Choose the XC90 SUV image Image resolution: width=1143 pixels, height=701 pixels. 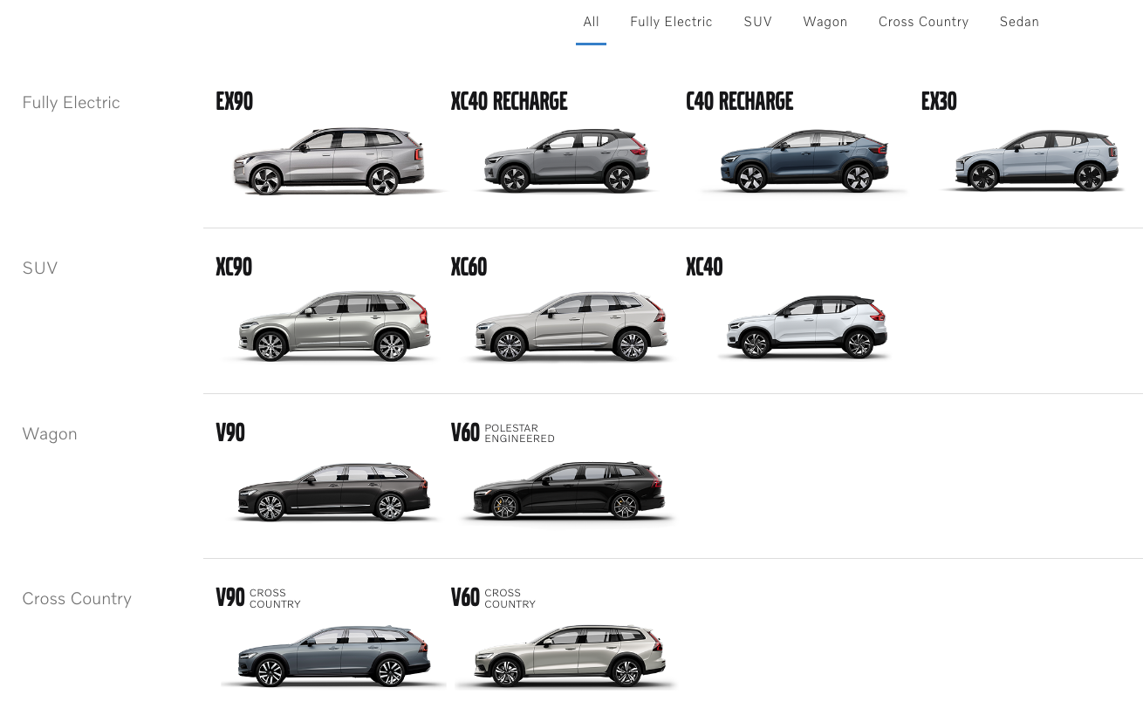pos(333,326)
